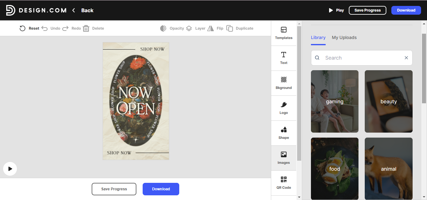This screenshot has width=427, height=200.
Task: Go Back to previous page
Action: (x=87, y=10)
